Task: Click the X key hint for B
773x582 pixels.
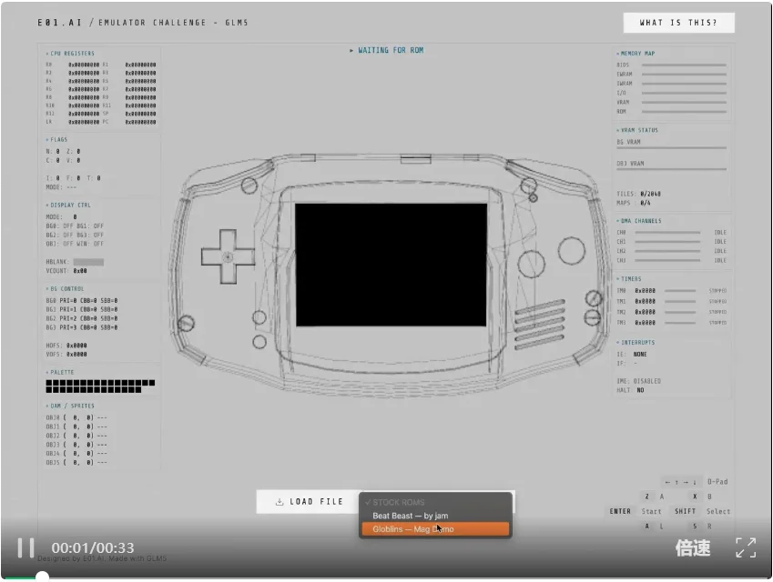Action: (694, 497)
